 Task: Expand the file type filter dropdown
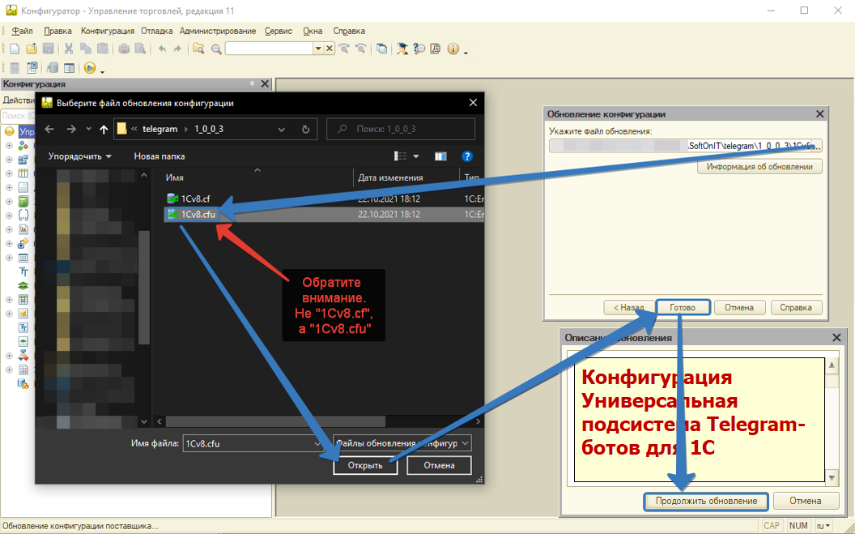tap(465, 443)
